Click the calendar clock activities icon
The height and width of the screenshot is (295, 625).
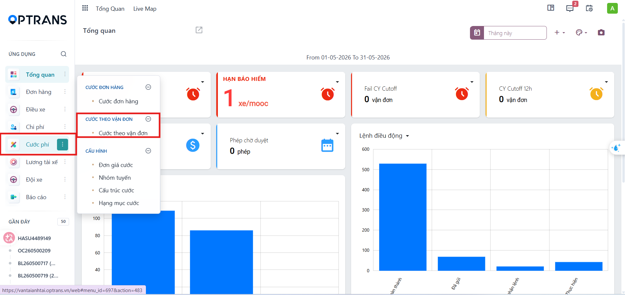pos(589,8)
